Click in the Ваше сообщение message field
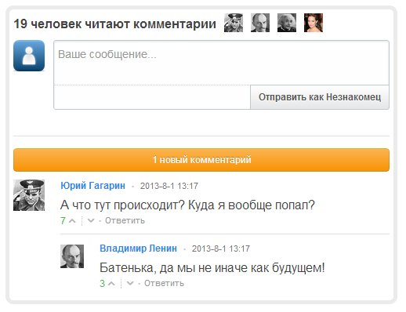The height and width of the screenshot is (312, 406). 221,63
